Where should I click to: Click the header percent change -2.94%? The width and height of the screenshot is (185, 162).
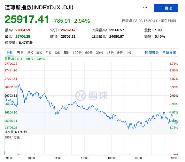81,21
